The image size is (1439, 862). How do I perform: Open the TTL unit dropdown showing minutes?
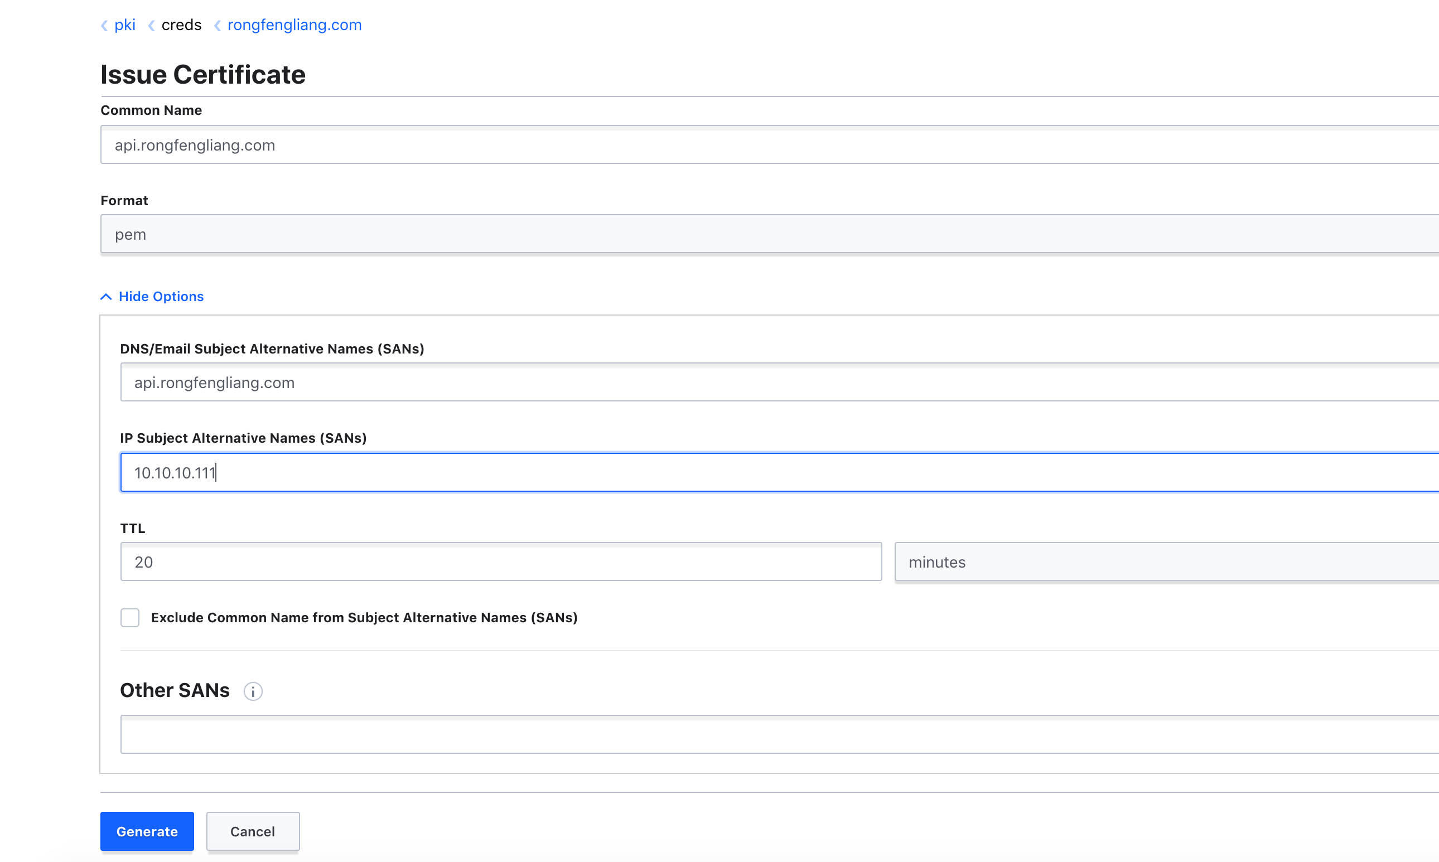pyautogui.click(x=1166, y=561)
